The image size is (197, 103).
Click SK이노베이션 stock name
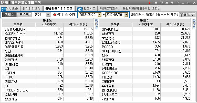112,51
